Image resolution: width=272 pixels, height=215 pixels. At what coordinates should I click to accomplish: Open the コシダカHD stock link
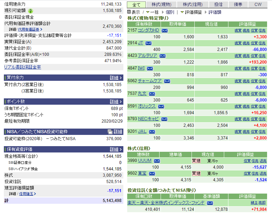point(148,30)
